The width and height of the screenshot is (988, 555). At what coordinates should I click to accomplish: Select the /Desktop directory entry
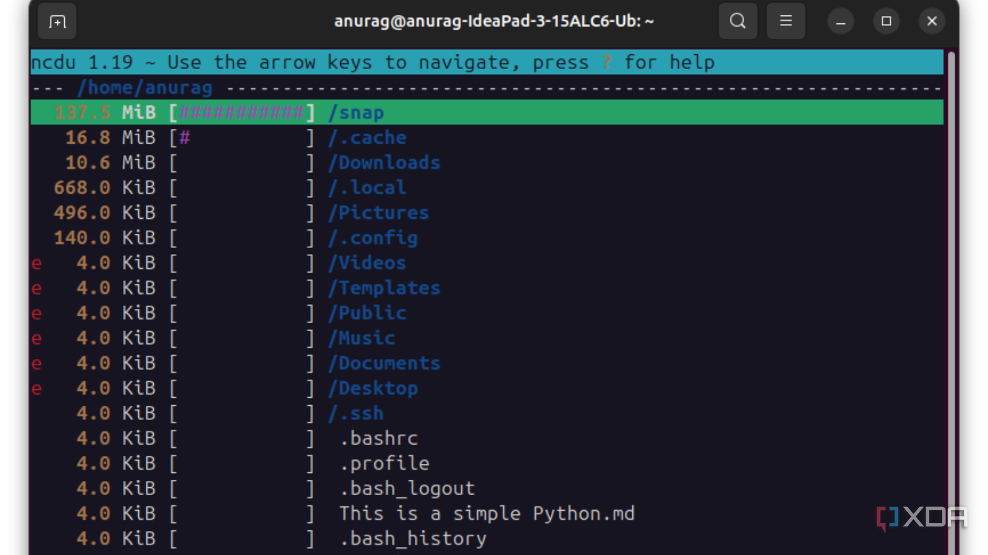click(x=372, y=388)
